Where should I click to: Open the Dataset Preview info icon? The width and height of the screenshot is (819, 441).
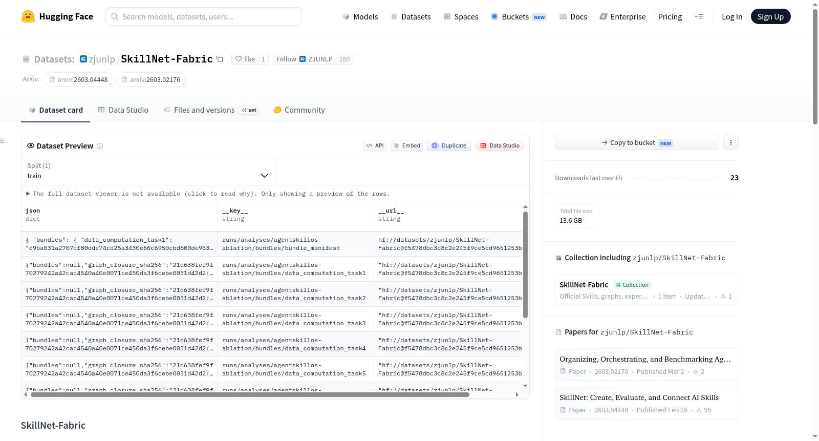click(x=100, y=146)
